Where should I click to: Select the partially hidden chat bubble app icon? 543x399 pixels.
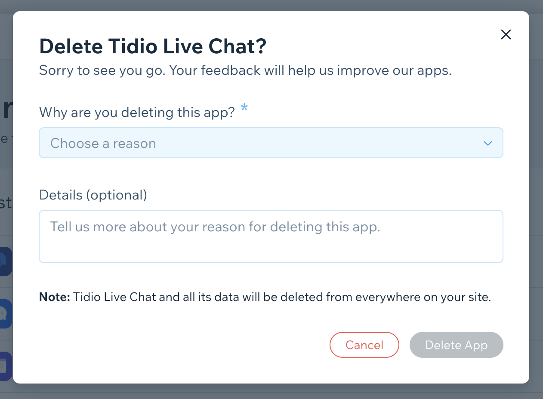6,314
